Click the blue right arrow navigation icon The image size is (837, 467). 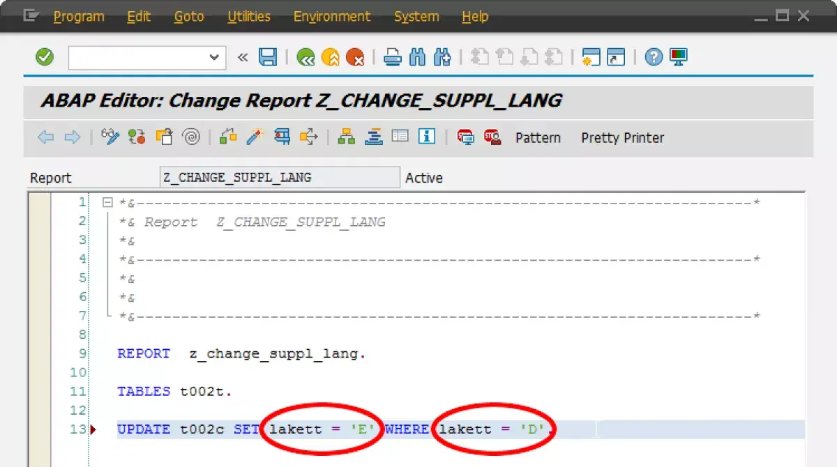[x=72, y=137]
